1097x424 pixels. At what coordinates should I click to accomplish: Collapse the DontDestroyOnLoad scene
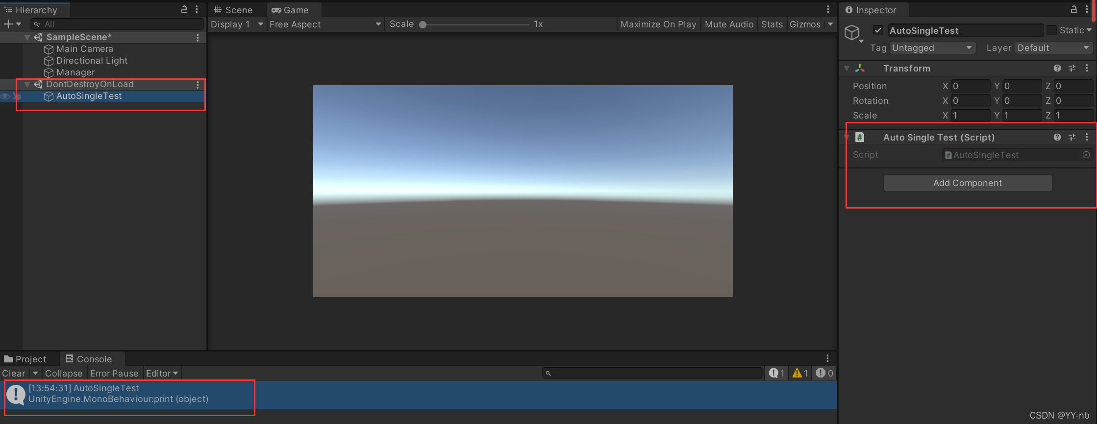point(27,85)
